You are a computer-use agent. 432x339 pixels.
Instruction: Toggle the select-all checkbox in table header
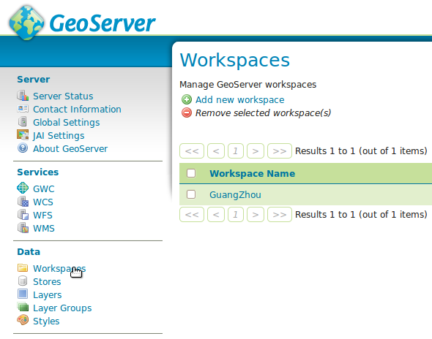tap(191, 173)
